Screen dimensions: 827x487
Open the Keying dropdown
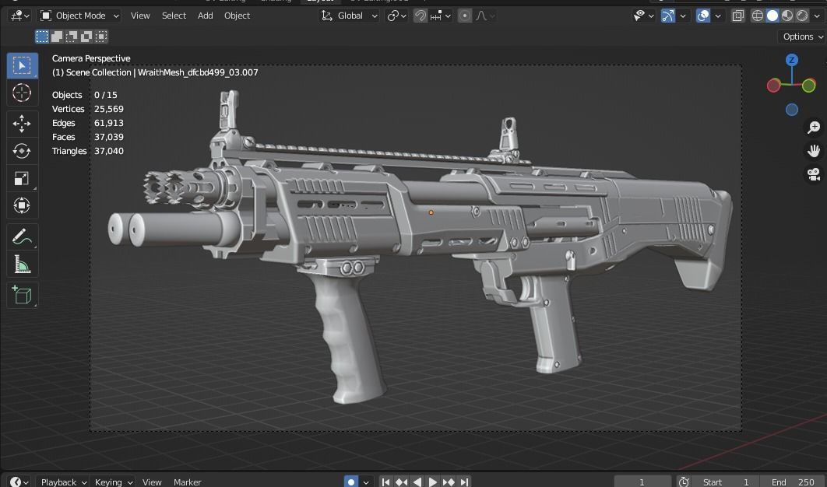(x=113, y=482)
